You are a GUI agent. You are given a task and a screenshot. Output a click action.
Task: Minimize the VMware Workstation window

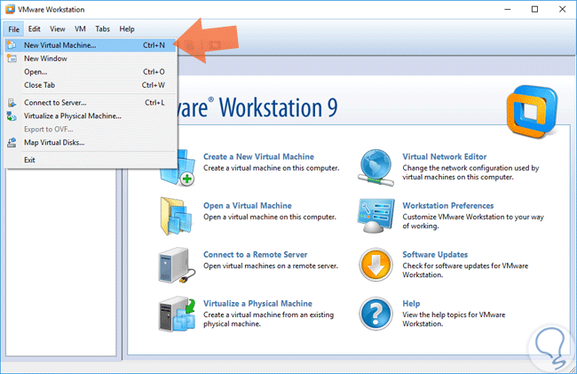[x=508, y=9]
